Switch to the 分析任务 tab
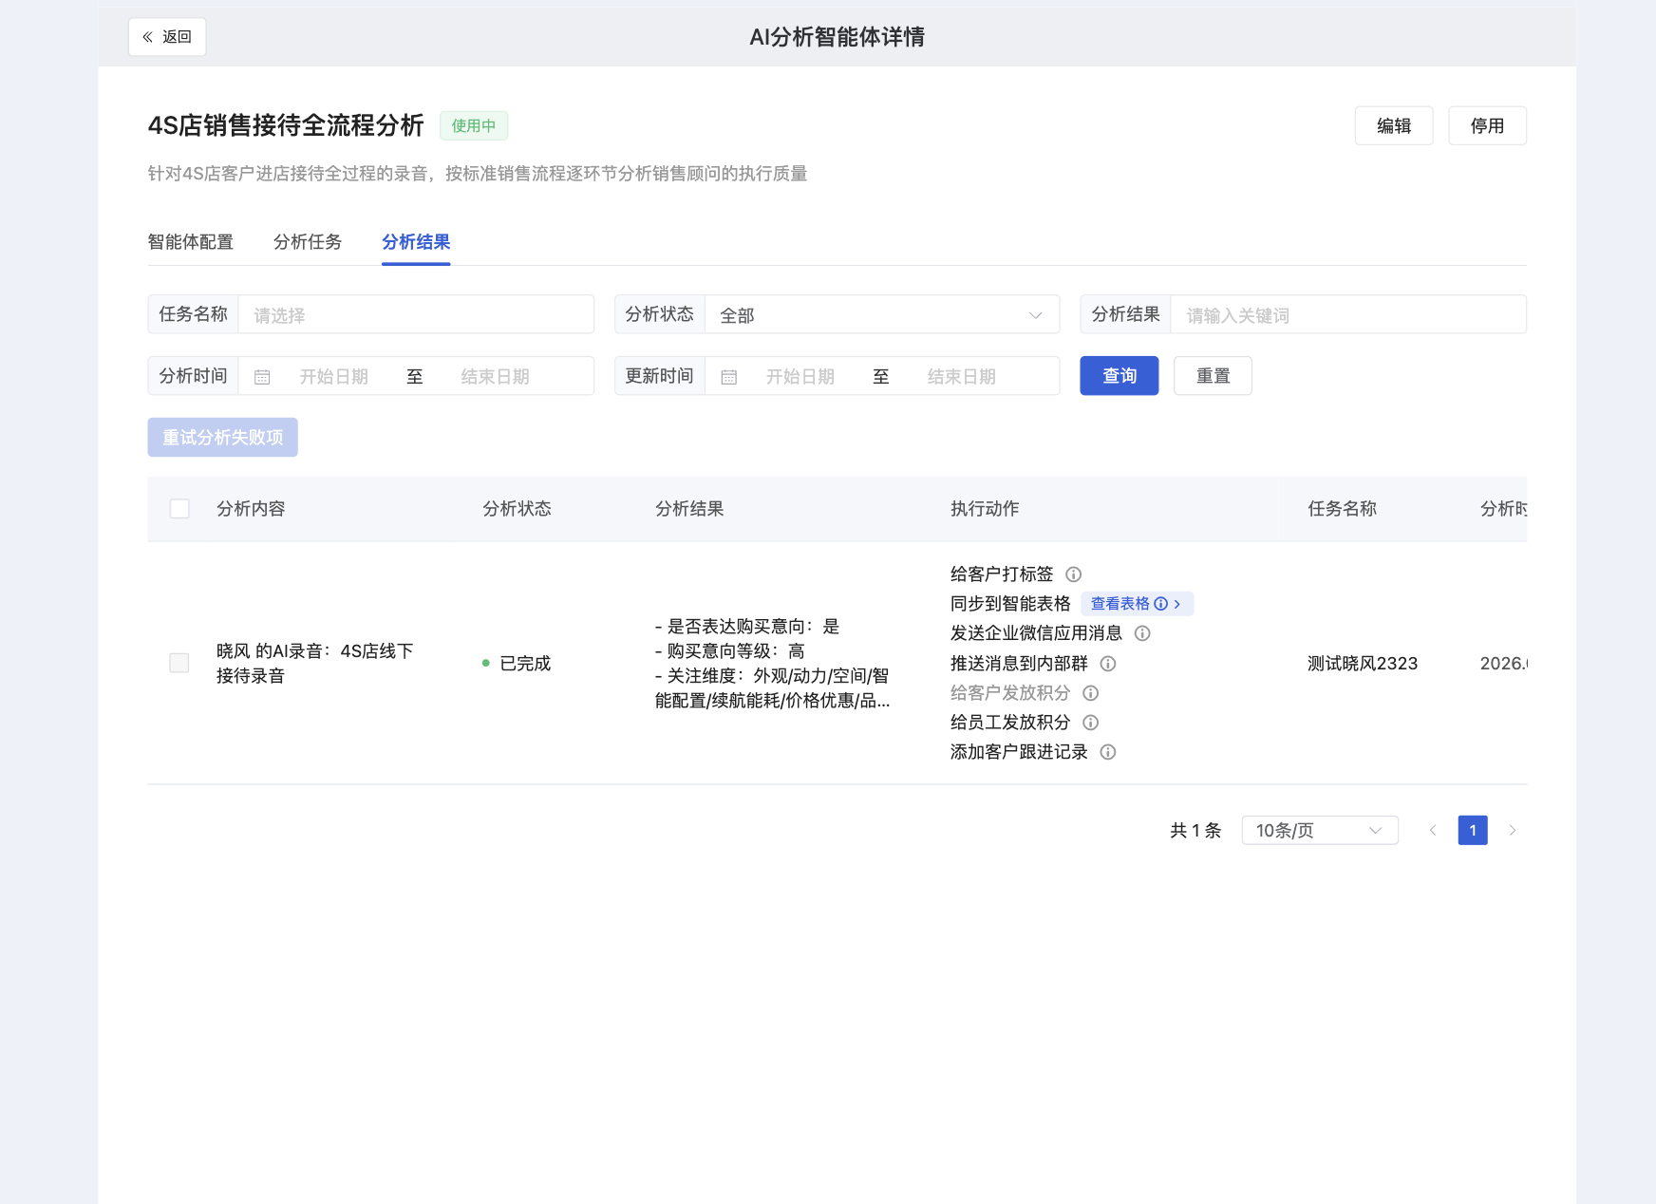Viewport: 1656px width, 1204px height. pyautogui.click(x=308, y=242)
